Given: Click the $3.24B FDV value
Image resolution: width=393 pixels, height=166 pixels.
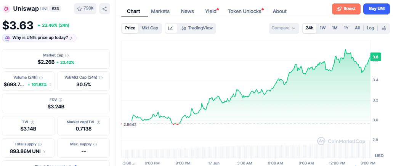Looking at the screenshot, I should [56, 106].
